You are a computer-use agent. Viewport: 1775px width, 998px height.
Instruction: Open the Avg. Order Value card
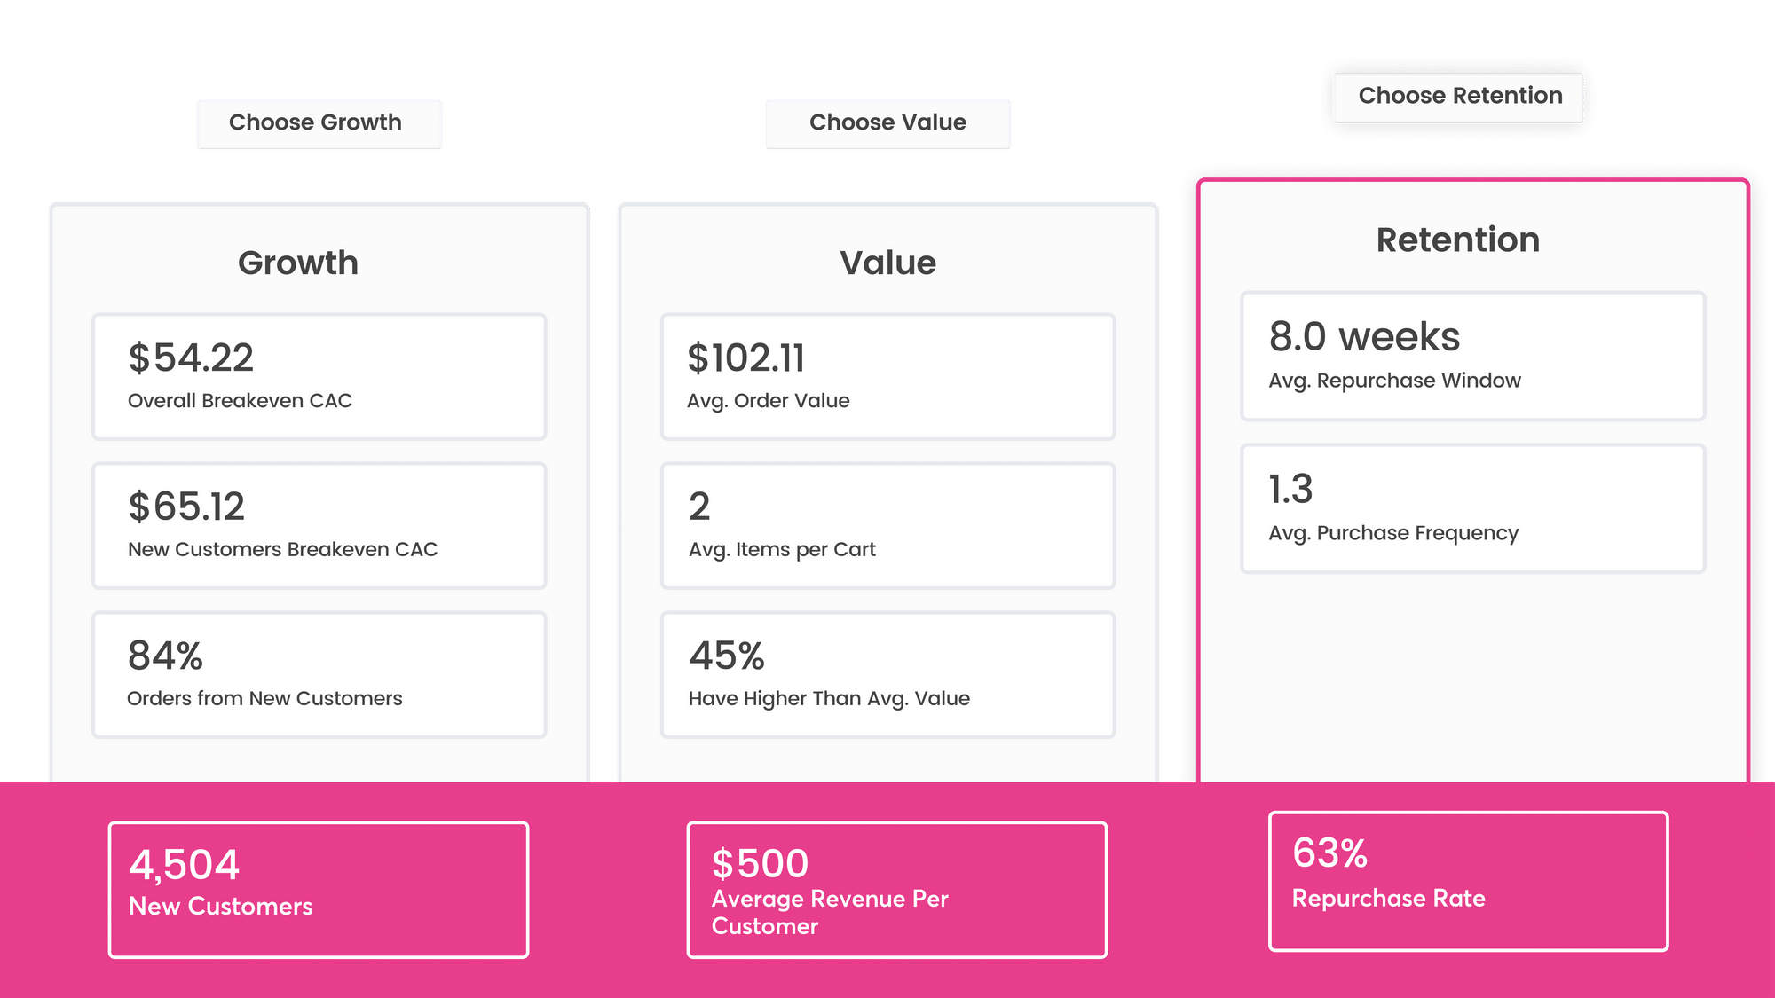(887, 376)
